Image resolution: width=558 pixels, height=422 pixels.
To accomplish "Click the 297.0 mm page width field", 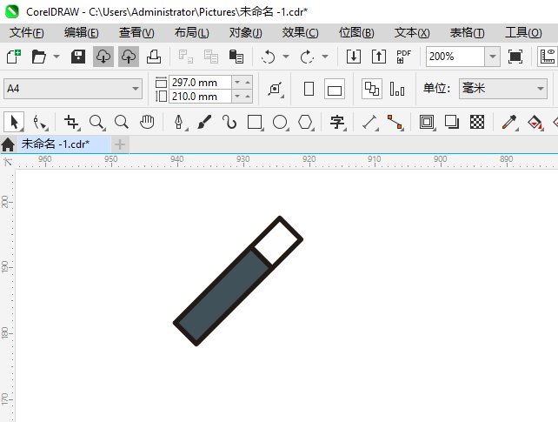I will coord(201,83).
